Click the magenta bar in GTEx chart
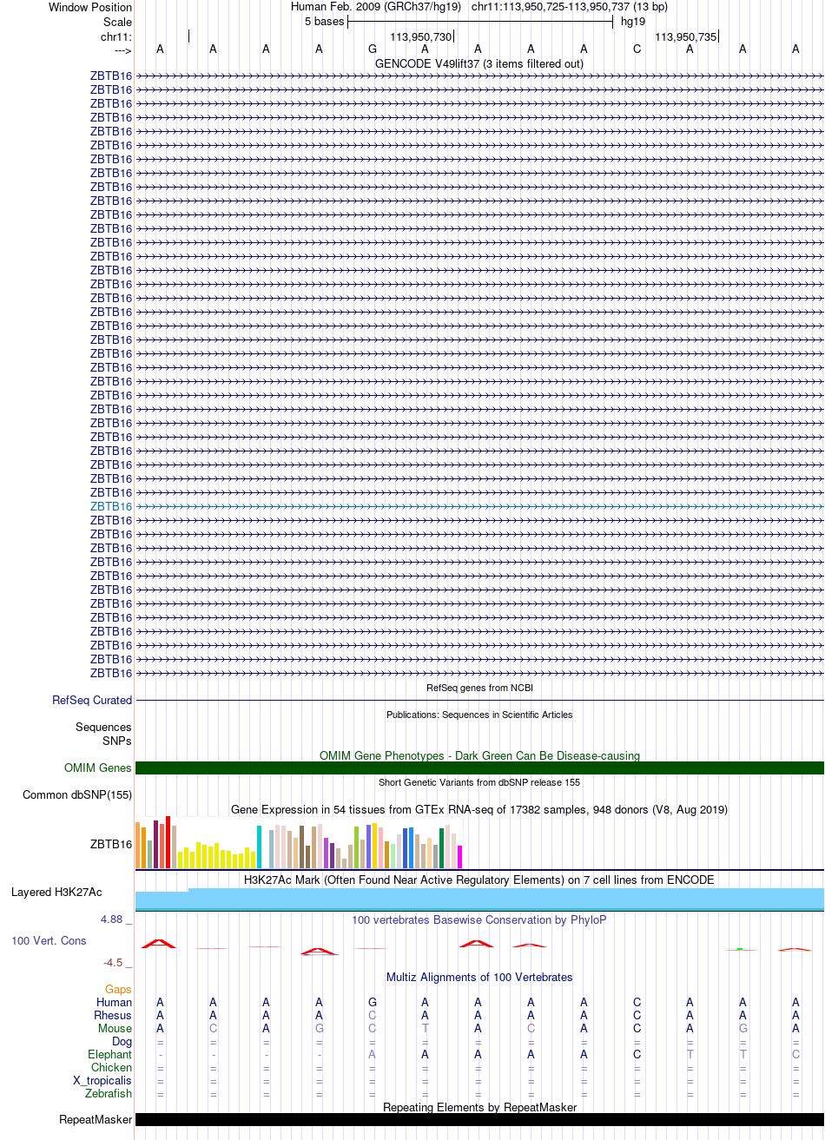Screen dimensions: 825x1140 pyautogui.click(x=459, y=856)
